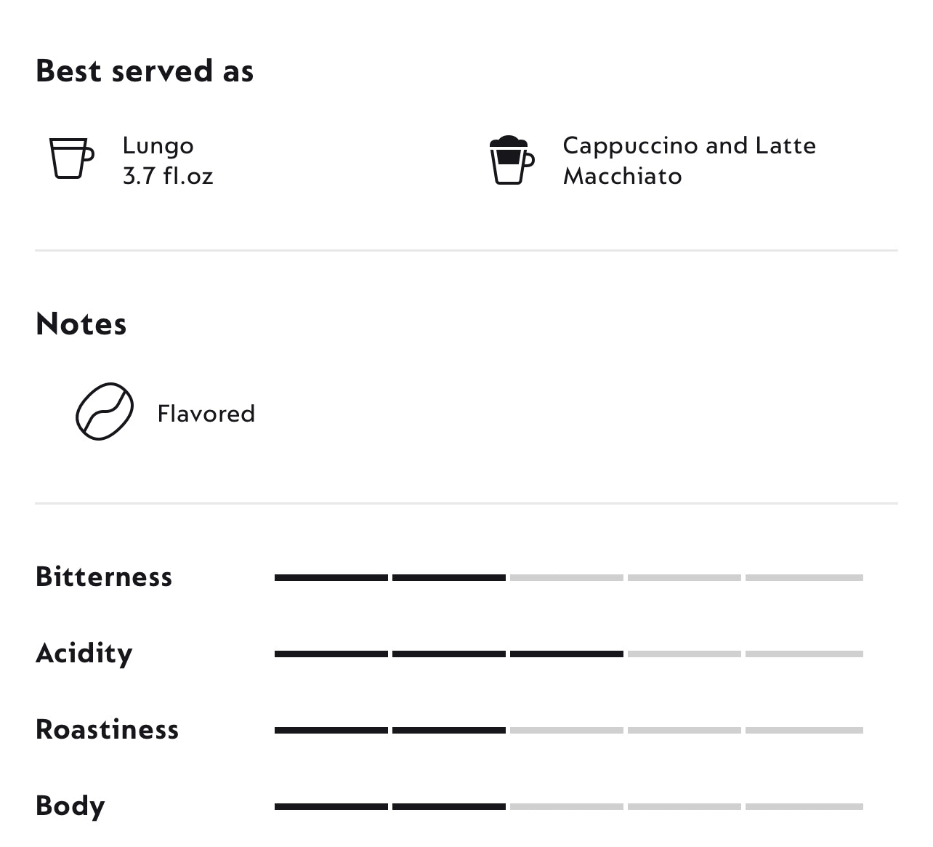Click the first segment of Bitterness bar
This screenshot has width=933, height=847.
tap(331, 577)
